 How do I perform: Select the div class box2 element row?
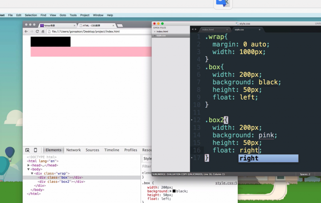[82, 181]
